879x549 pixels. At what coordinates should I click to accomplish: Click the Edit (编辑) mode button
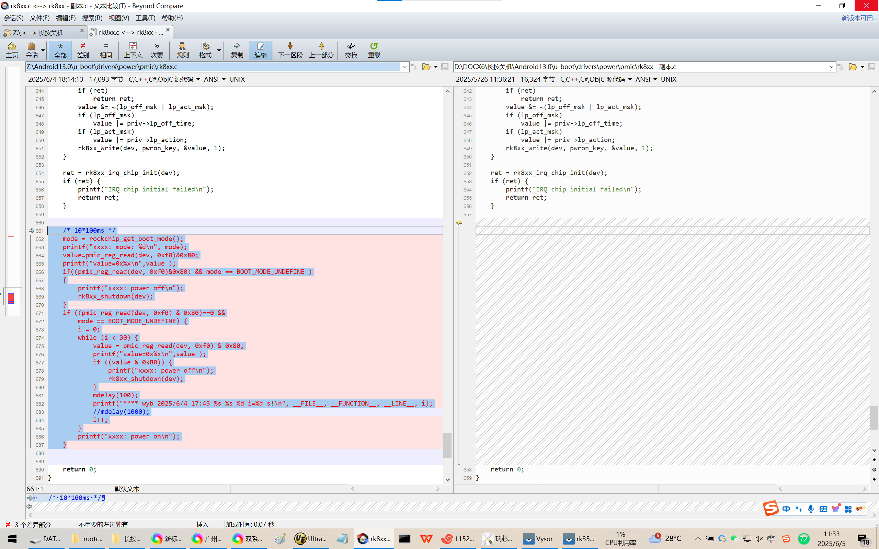click(x=260, y=50)
